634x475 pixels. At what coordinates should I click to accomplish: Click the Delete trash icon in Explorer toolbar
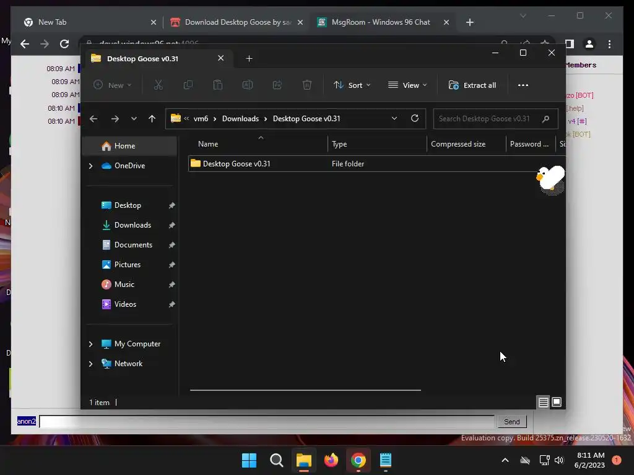click(x=307, y=85)
